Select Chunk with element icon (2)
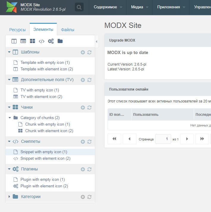The width and height of the screenshot is (211, 212). pyautogui.click(x=49, y=131)
